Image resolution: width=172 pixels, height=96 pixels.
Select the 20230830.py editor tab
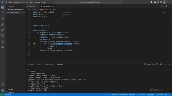click(x=47, y=6)
